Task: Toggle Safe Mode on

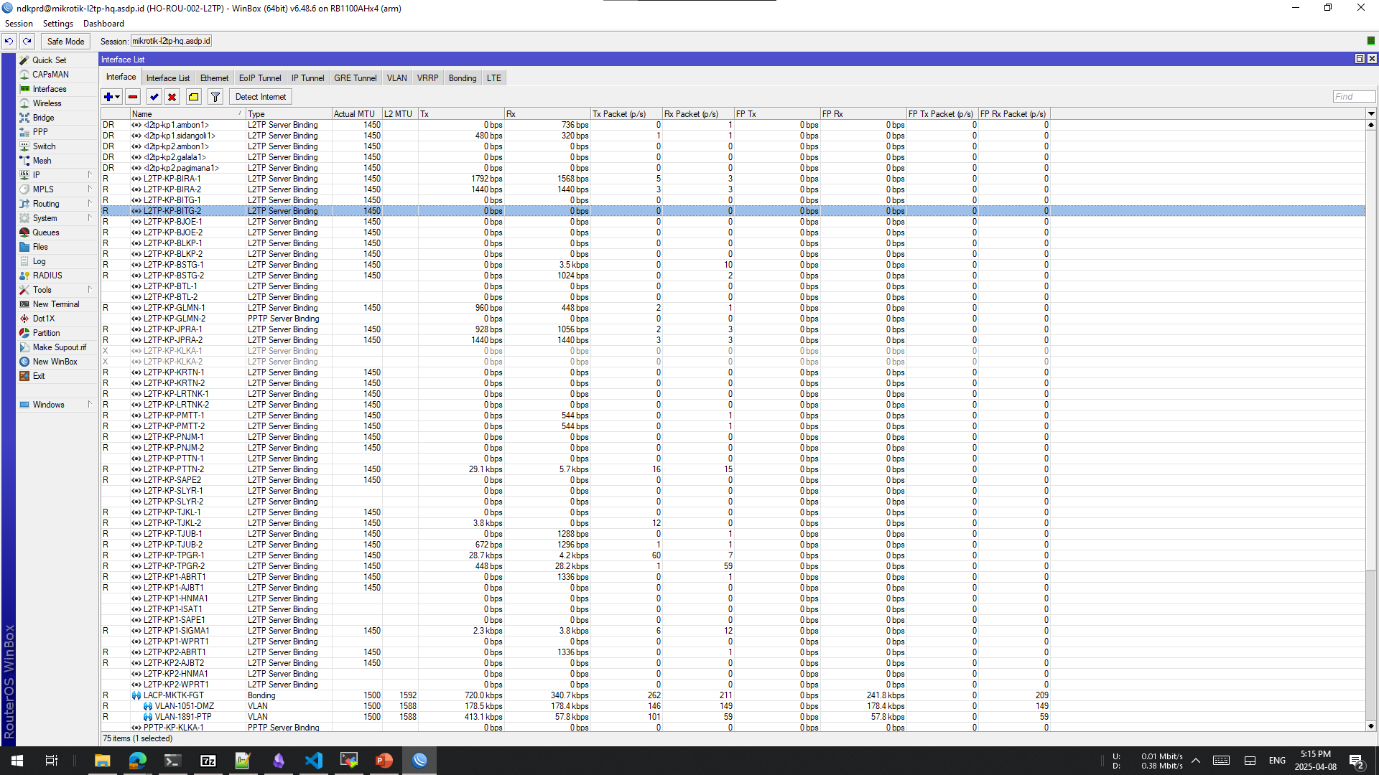Action: (x=65, y=41)
